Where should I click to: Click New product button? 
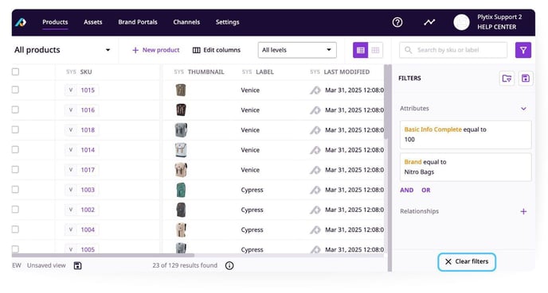point(156,50)
